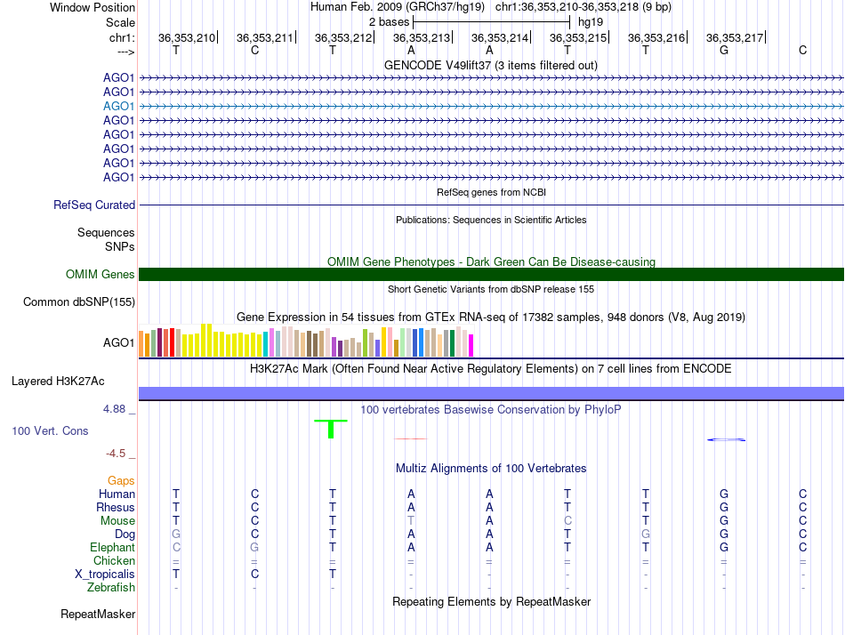The height and width of the screenshot is (635, 845).
Task: Open the Short Genetic Variants dbSNP title
Action: [x=491, y=289]
